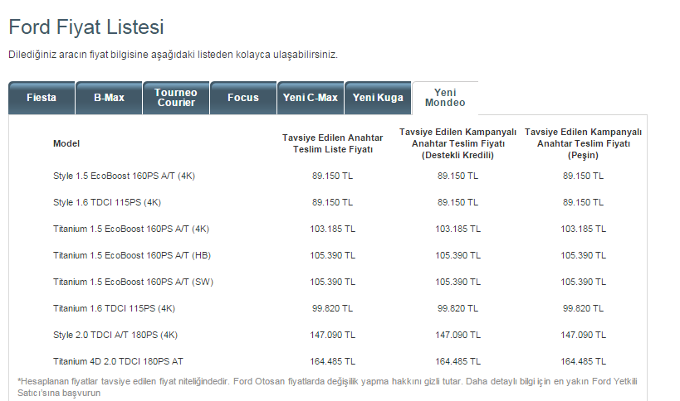Screen dimensions: 680x401
Task: Click the Ford Fiyat Listesi heading
Action: (86, 27)
